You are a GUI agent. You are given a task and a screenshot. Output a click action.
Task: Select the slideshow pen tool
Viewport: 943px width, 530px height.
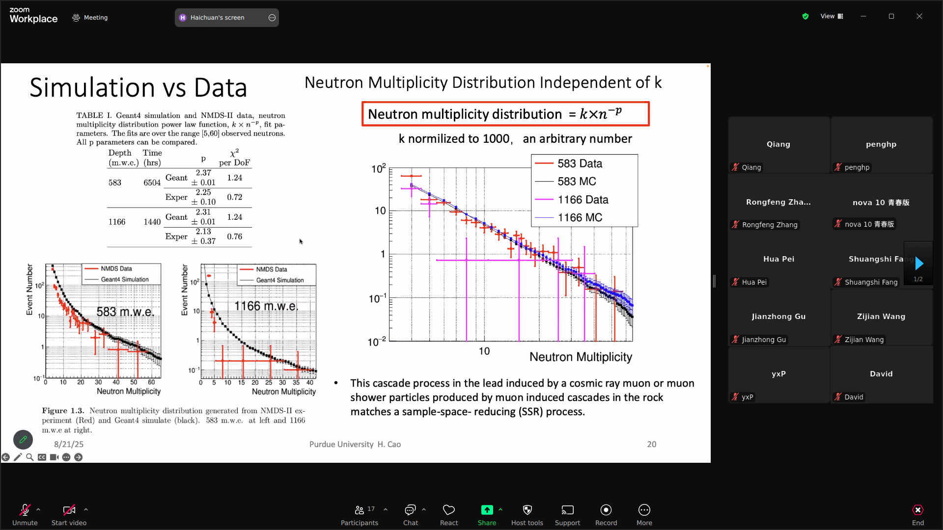pyautogui.click(x=18, y=457)
